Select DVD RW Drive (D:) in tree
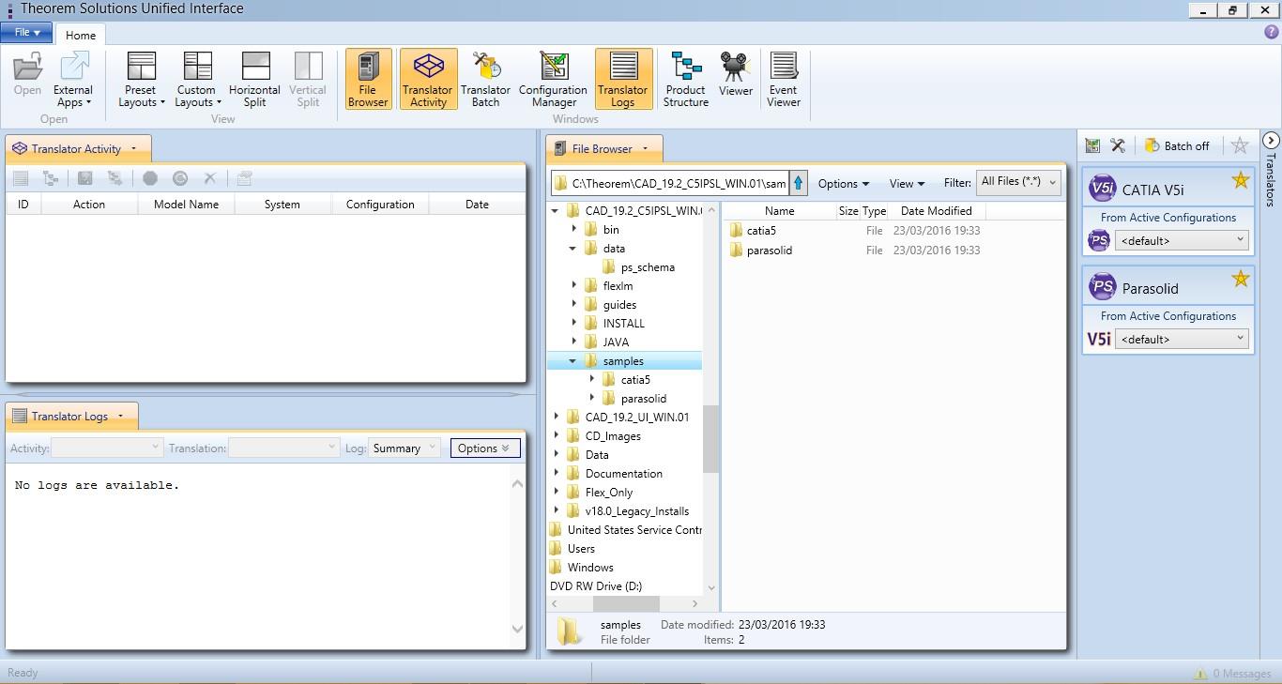1282x684 pixels. [596, 586]
